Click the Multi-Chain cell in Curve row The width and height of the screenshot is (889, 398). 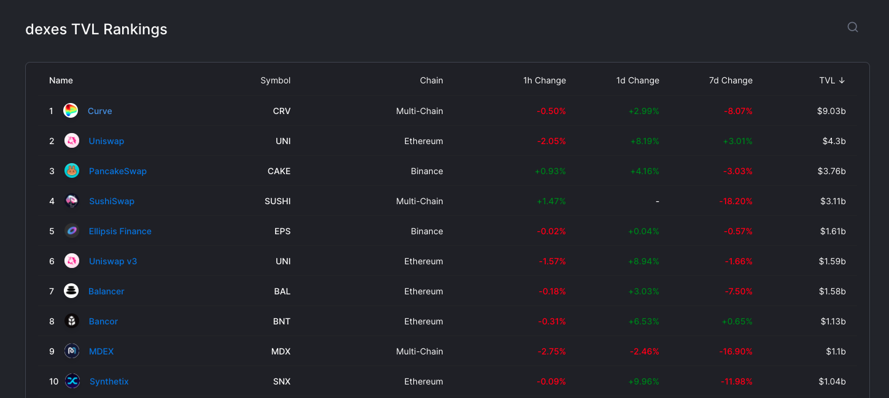point(419,111)
